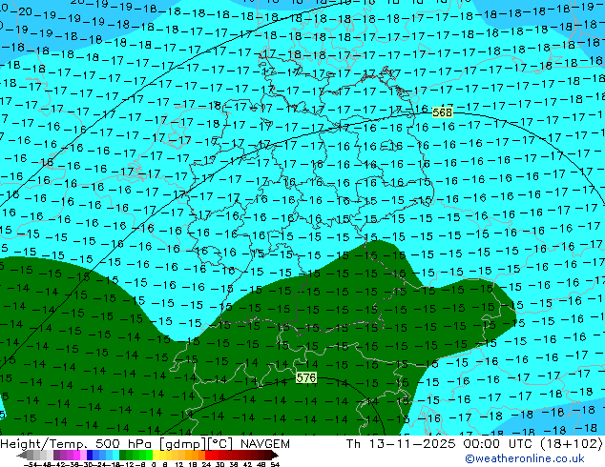Click the dark purple swatch in the legend
Screen dimensions: 605x467
[56, 455]
